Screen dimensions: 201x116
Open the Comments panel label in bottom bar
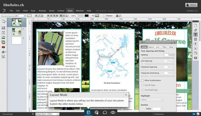[x=159, y=114]
